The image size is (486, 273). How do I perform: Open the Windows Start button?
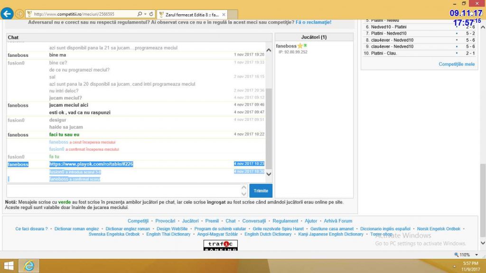click(x=9, y=266)
